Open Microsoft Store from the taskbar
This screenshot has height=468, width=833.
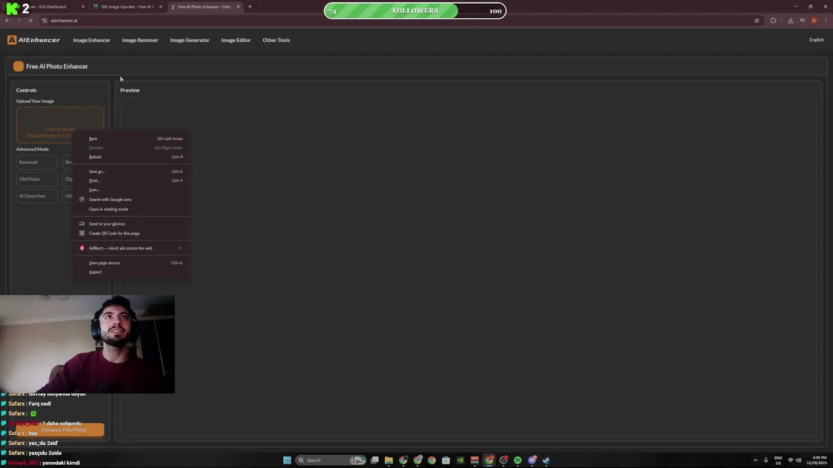coord(446,460)
